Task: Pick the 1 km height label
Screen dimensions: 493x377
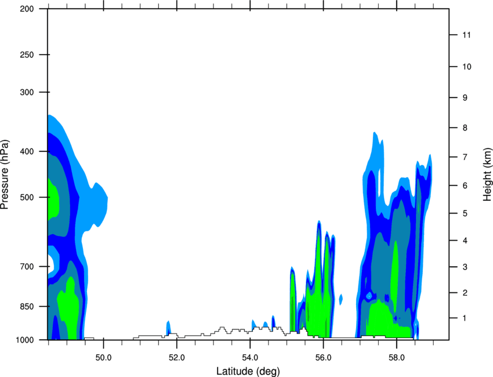Action: (x=465, y=318)
